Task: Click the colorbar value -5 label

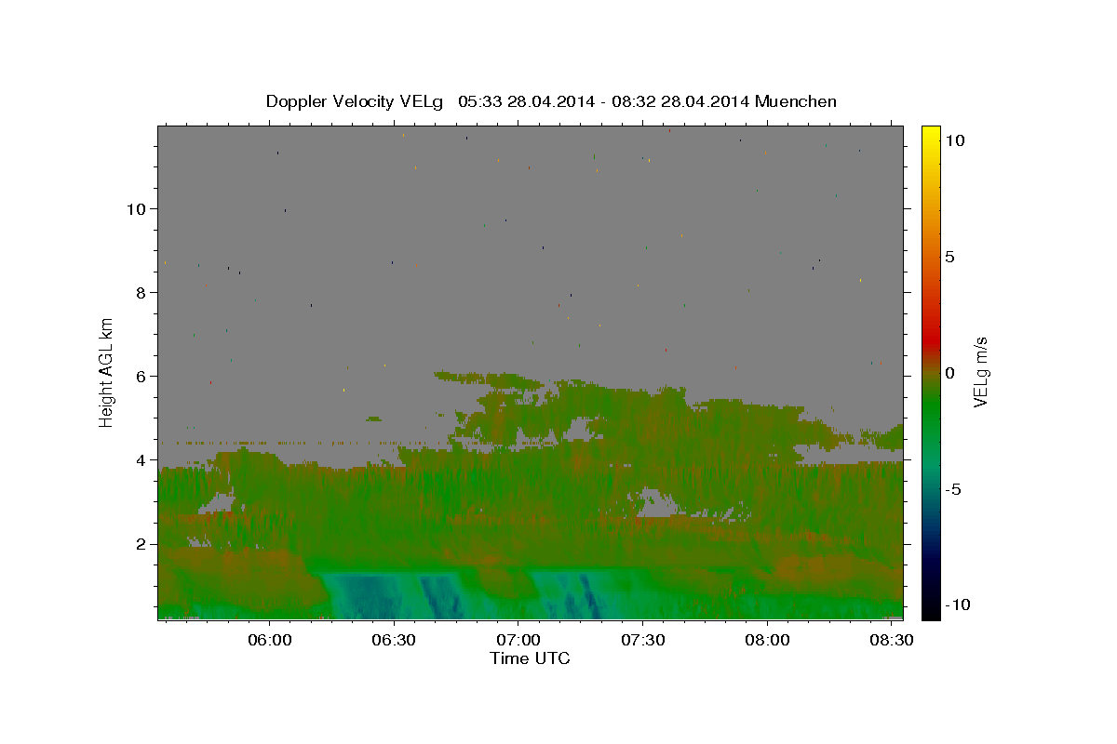Action: [952, 489]
